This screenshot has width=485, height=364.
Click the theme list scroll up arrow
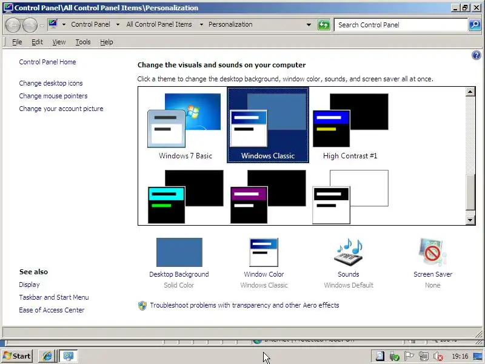470,92
